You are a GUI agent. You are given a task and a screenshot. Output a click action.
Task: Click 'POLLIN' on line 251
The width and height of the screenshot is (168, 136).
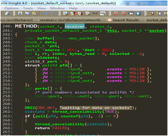click(137, 69)
